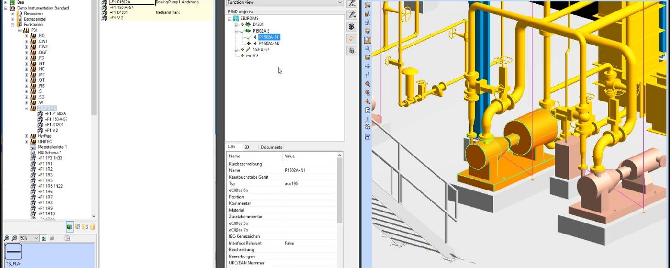Click the TS_PLA symbol thumbnail
This screenshot has height=268, width=670.
tap(13, 252)
